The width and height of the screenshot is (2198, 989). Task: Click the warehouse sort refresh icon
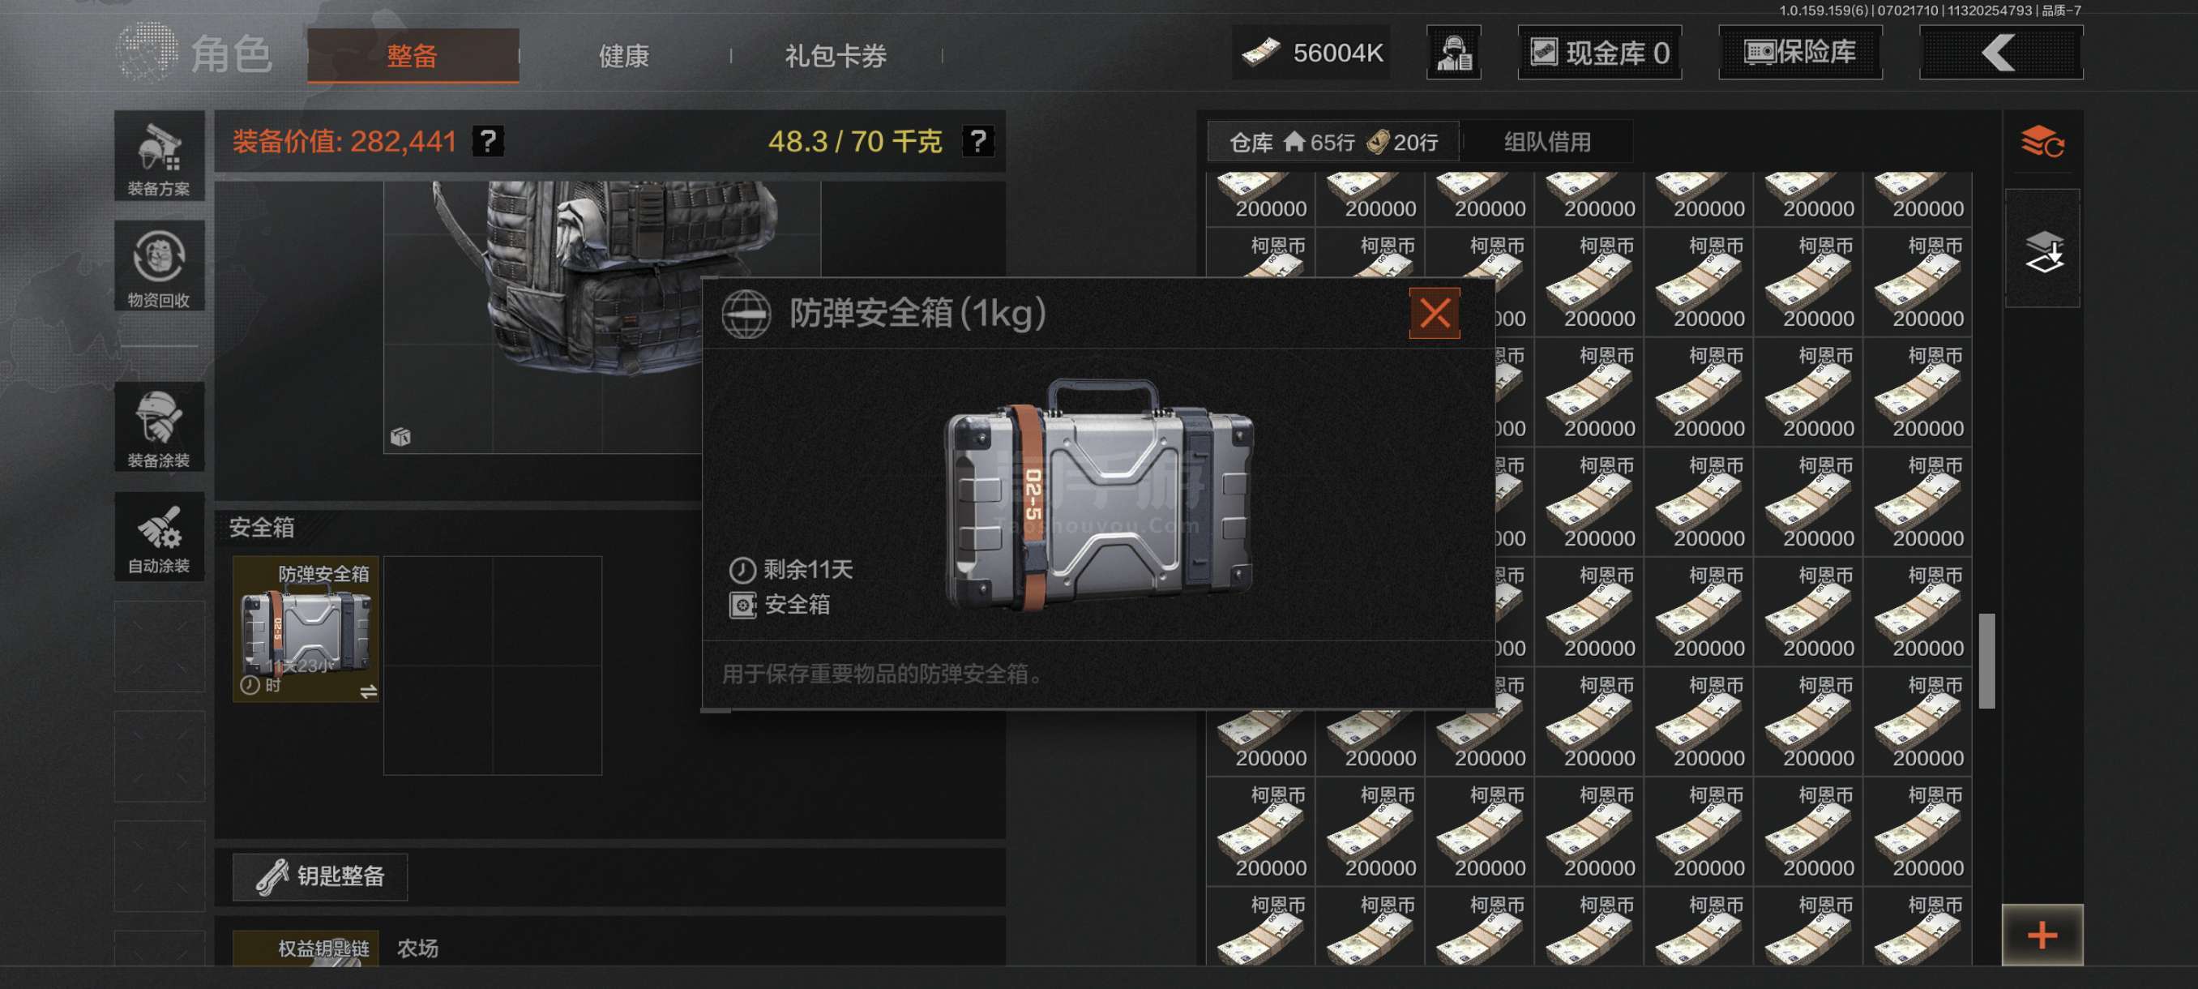tap(2042, 142)
